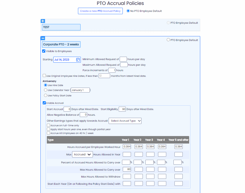Viewport: 245px width, 193px height.
Task: Collapse the Corporate PTO policy minus icon
Action: (43, 38)
